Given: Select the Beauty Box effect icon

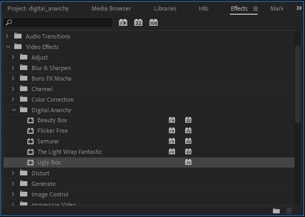Looking at the screenshot, I should tap(30, 120).
